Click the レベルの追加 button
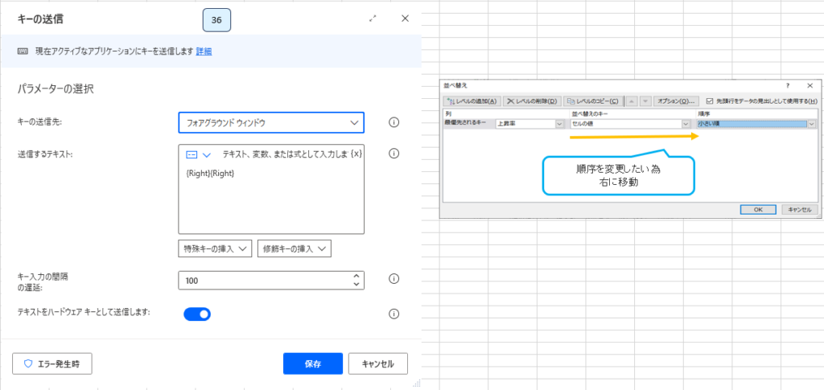 472,101
